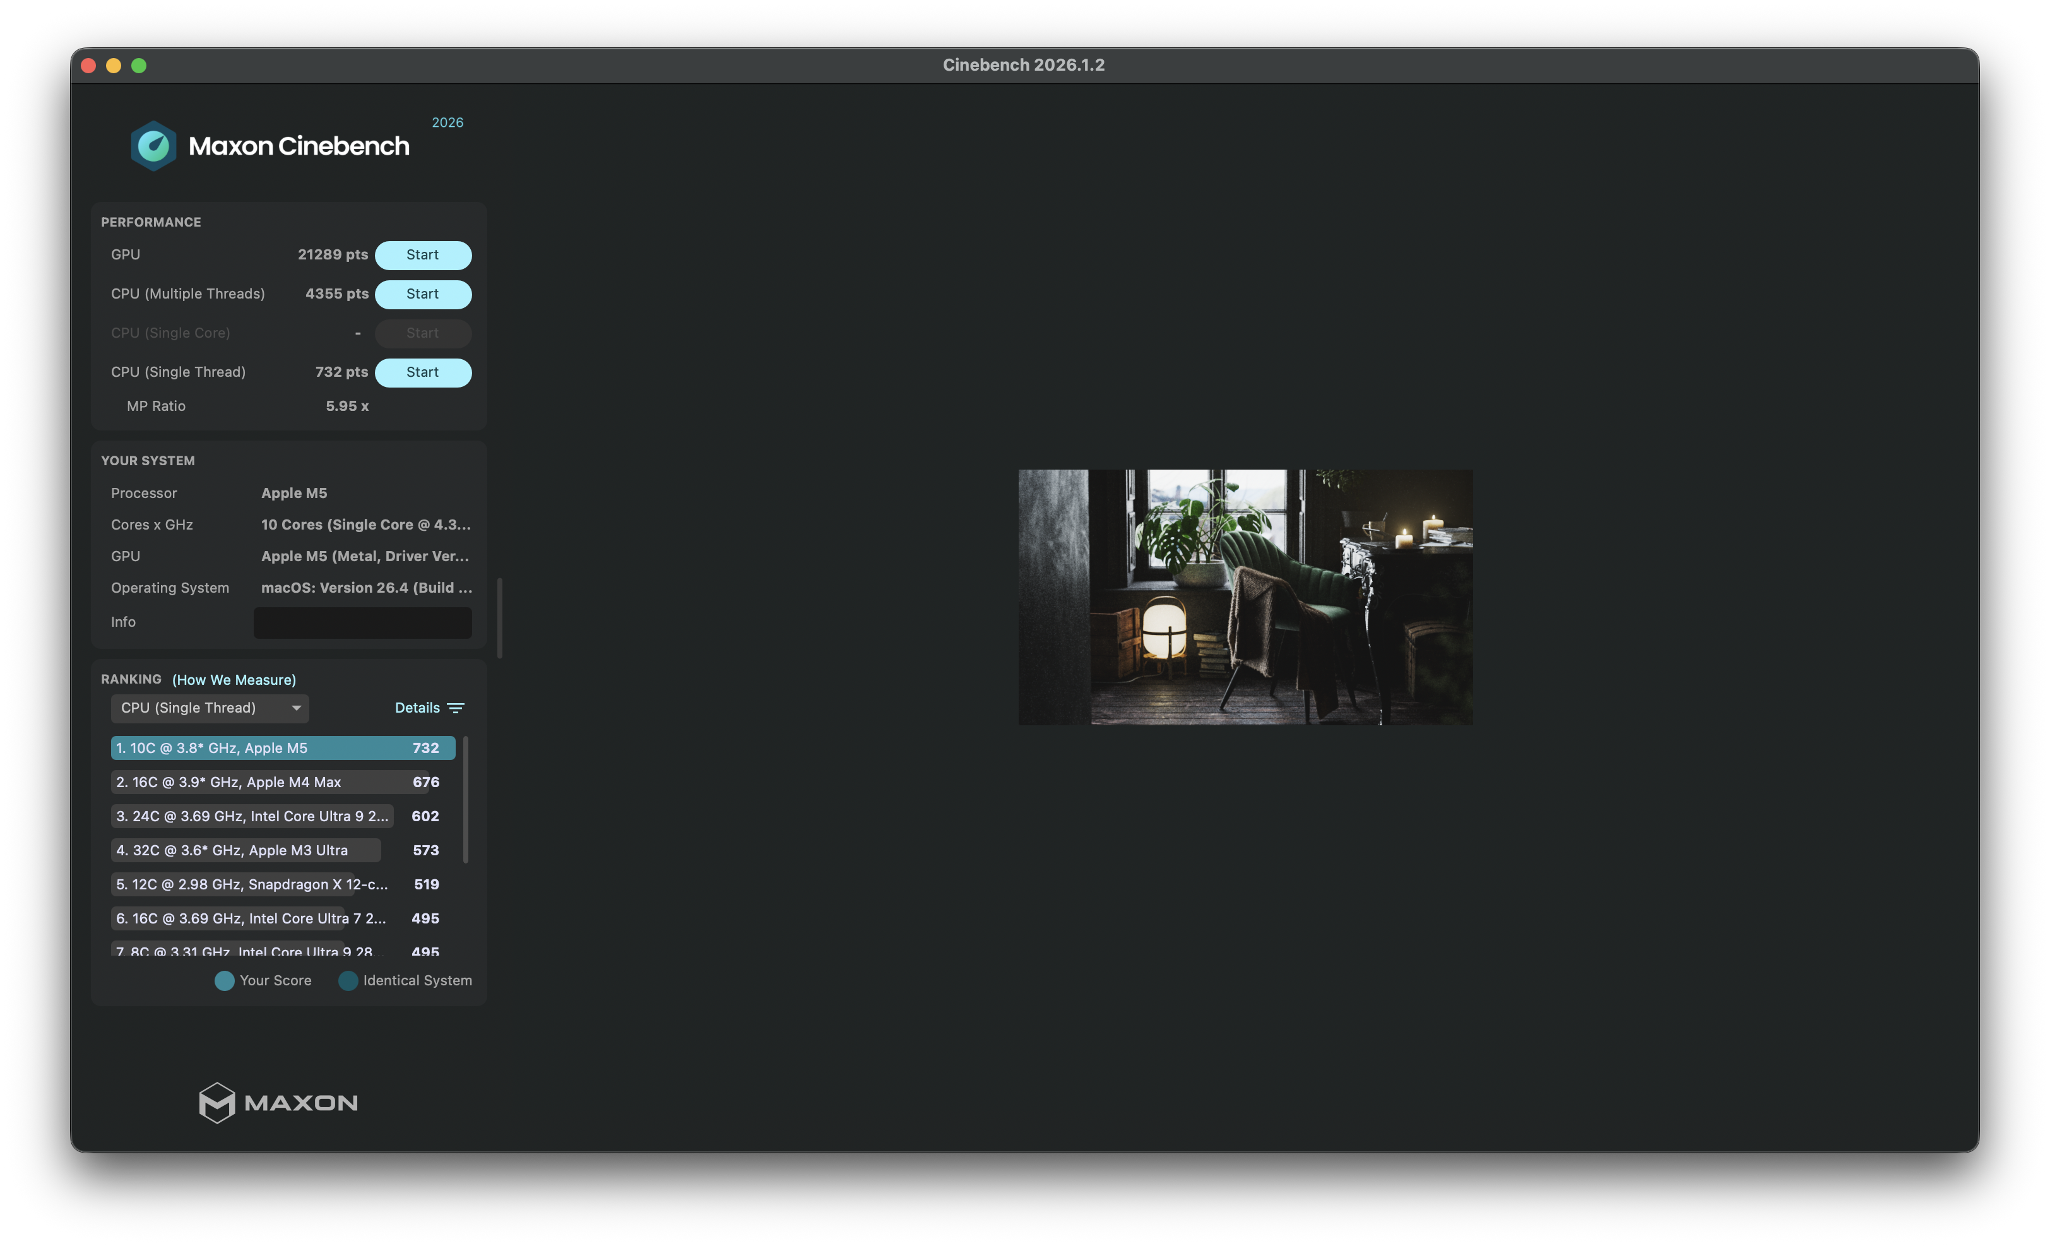Click the green fullscreen window button
Image resolution: width=2050 pixels, height=1246 pixels.
(139, 66)
